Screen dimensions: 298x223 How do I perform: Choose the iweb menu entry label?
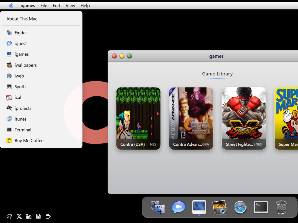(19, 76)
